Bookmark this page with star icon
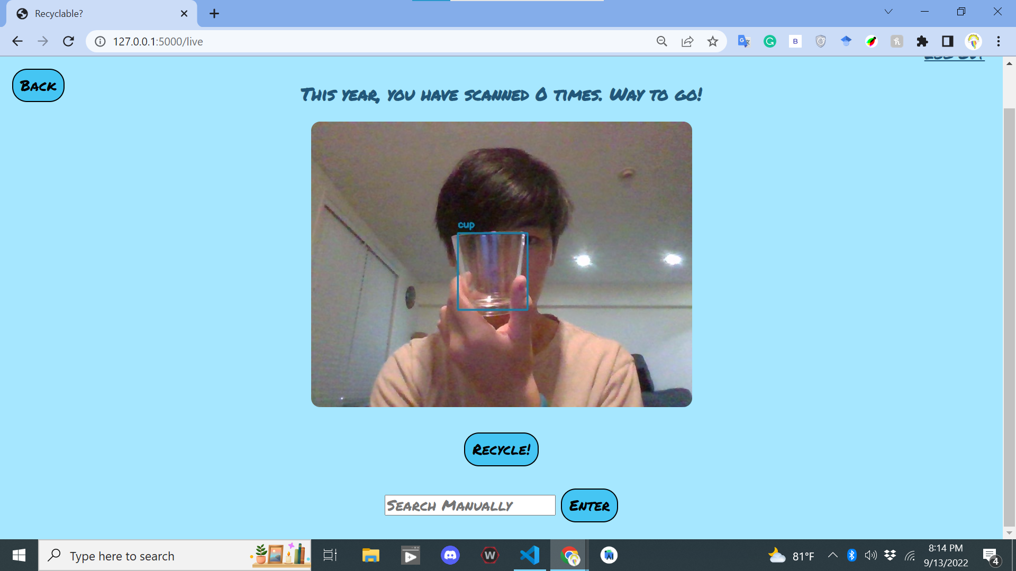The height and width of the screenshot is (571, 1016). (713, 41)
